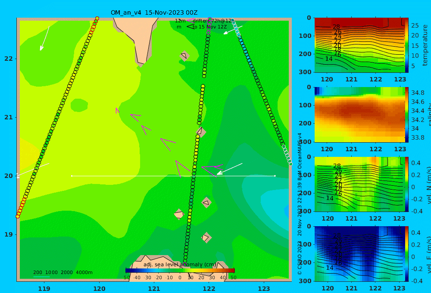Click the 'drifters 72h@12h' legend text
Image resolution: width=431 pixels, height=293 pixels.
click(213, 21)
